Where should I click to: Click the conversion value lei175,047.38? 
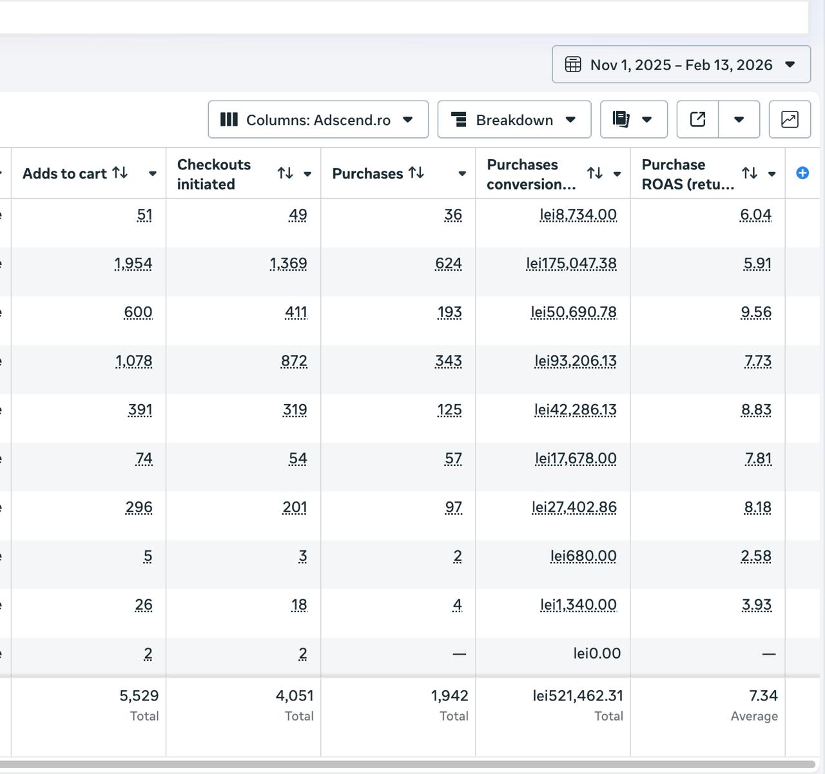(x=571, y=264)
